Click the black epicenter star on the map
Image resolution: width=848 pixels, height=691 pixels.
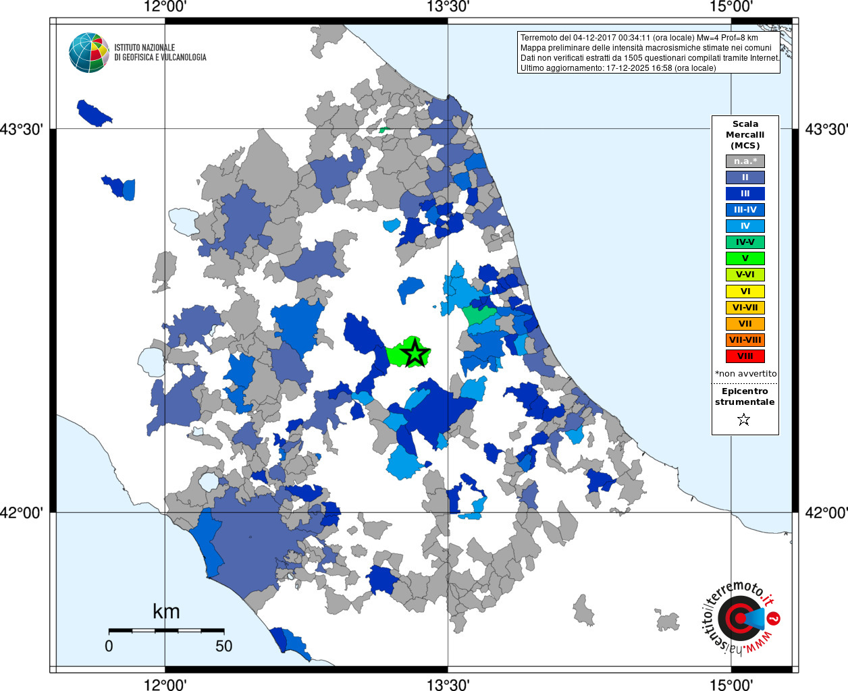(x=415, y=353)
